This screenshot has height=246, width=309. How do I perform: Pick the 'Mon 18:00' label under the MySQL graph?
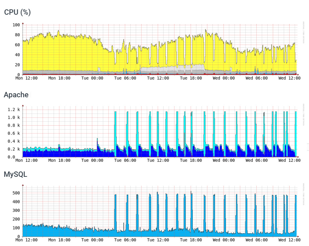click(59, 240)
